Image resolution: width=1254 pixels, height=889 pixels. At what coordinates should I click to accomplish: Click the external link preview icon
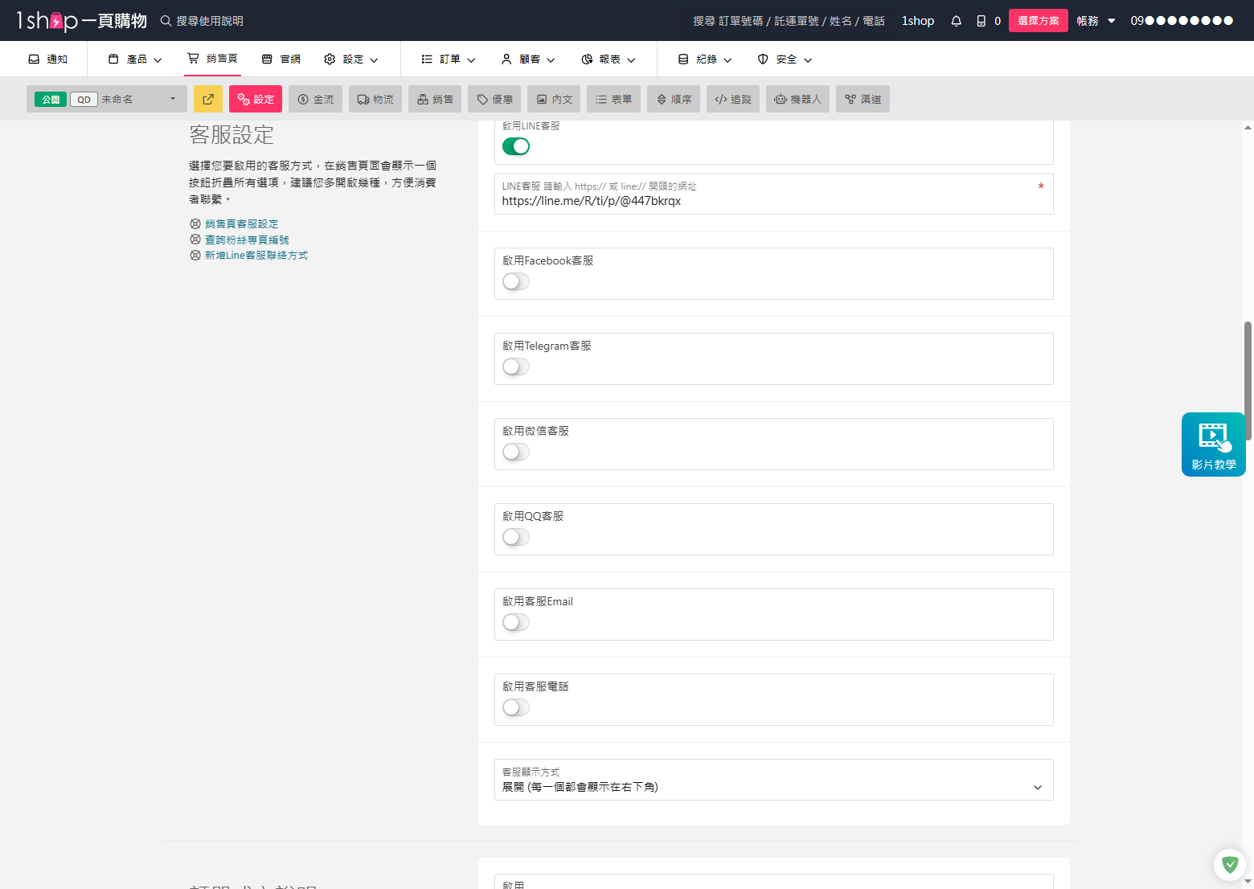(208, 99)
